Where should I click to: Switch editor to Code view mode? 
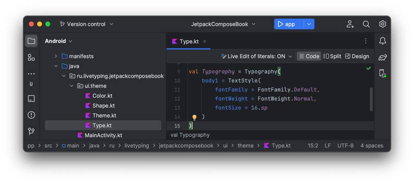pyautogui.click(x=309, y=56)
